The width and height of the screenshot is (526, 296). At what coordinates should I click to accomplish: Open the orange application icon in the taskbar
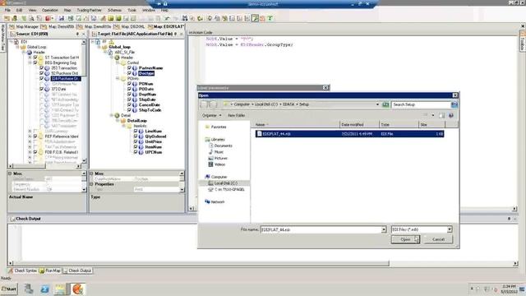[x=77, y=289]
